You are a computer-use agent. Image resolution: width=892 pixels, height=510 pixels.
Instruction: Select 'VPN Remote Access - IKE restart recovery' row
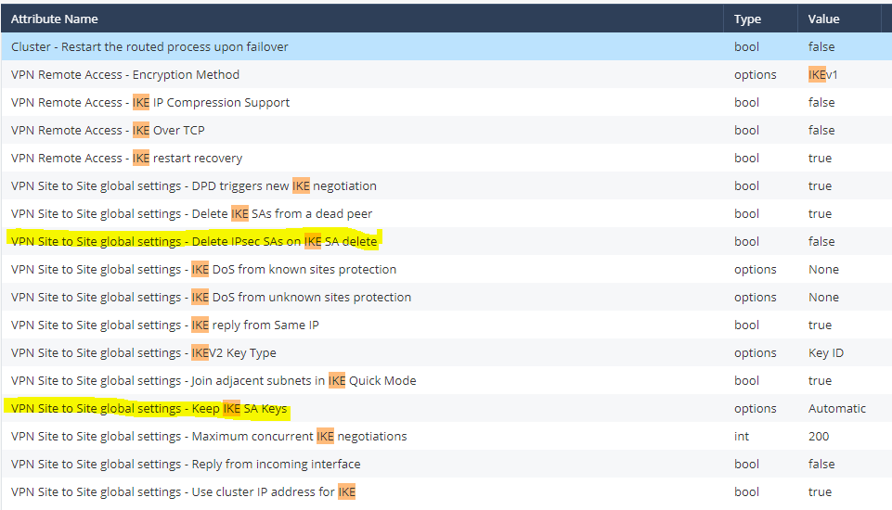click(x=446, y=158)
